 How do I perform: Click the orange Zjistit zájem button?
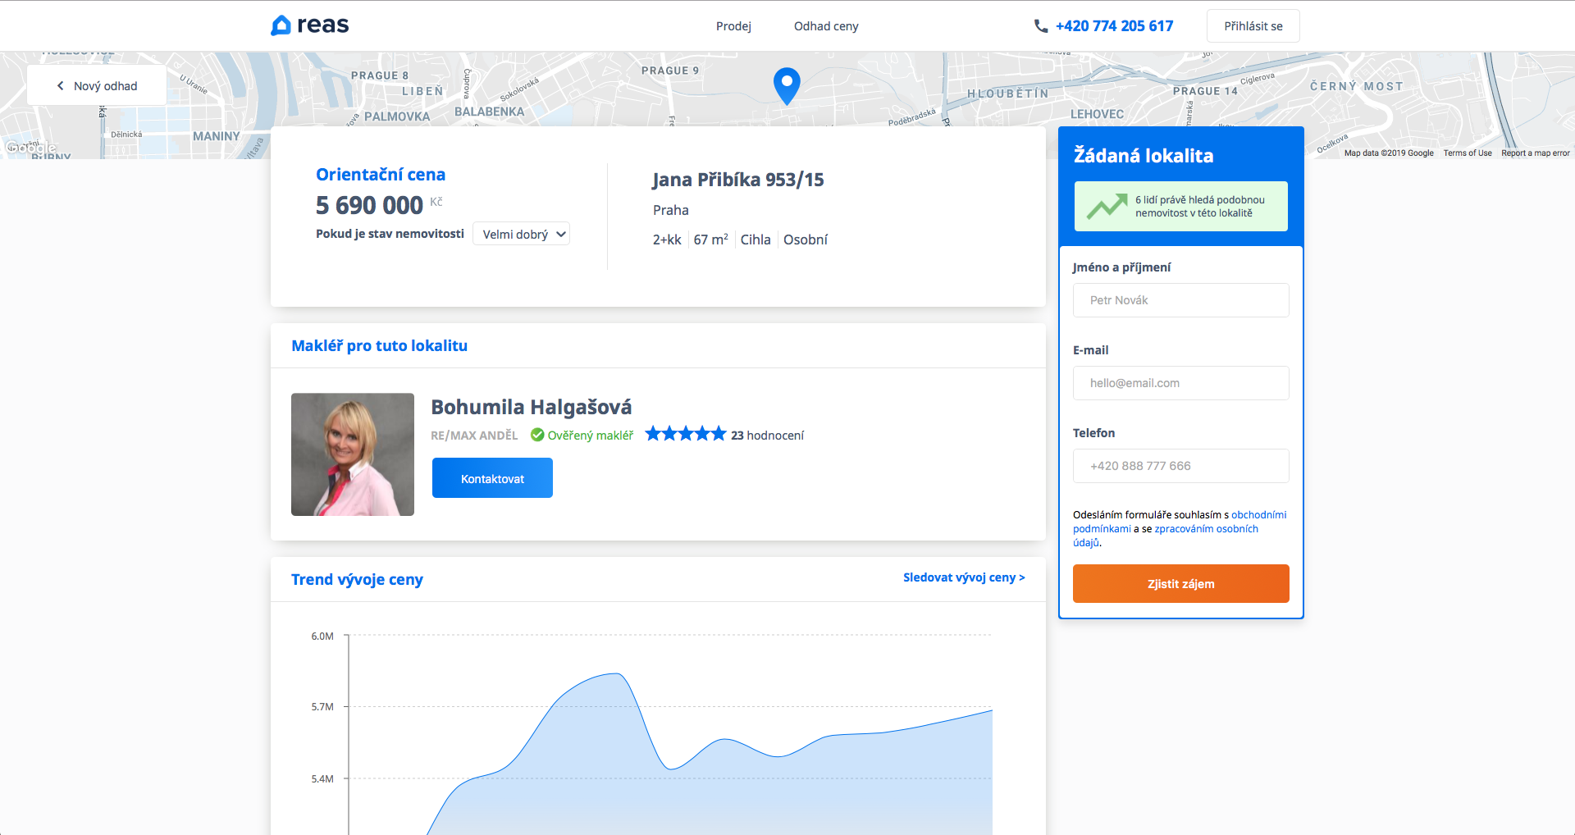pos(1180,584)
